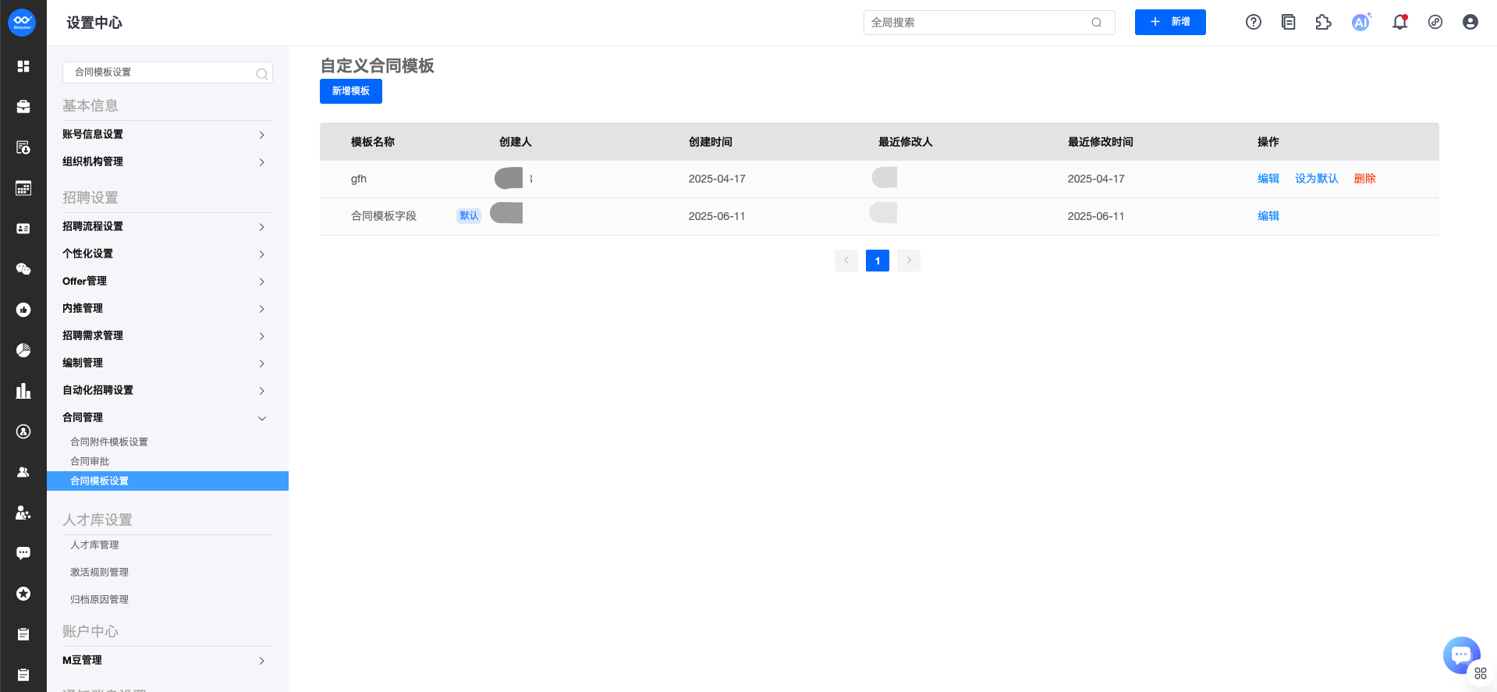1497x692 pixels.
Task: Click the 模板名称 column header
Action: (x=373, y=142)
